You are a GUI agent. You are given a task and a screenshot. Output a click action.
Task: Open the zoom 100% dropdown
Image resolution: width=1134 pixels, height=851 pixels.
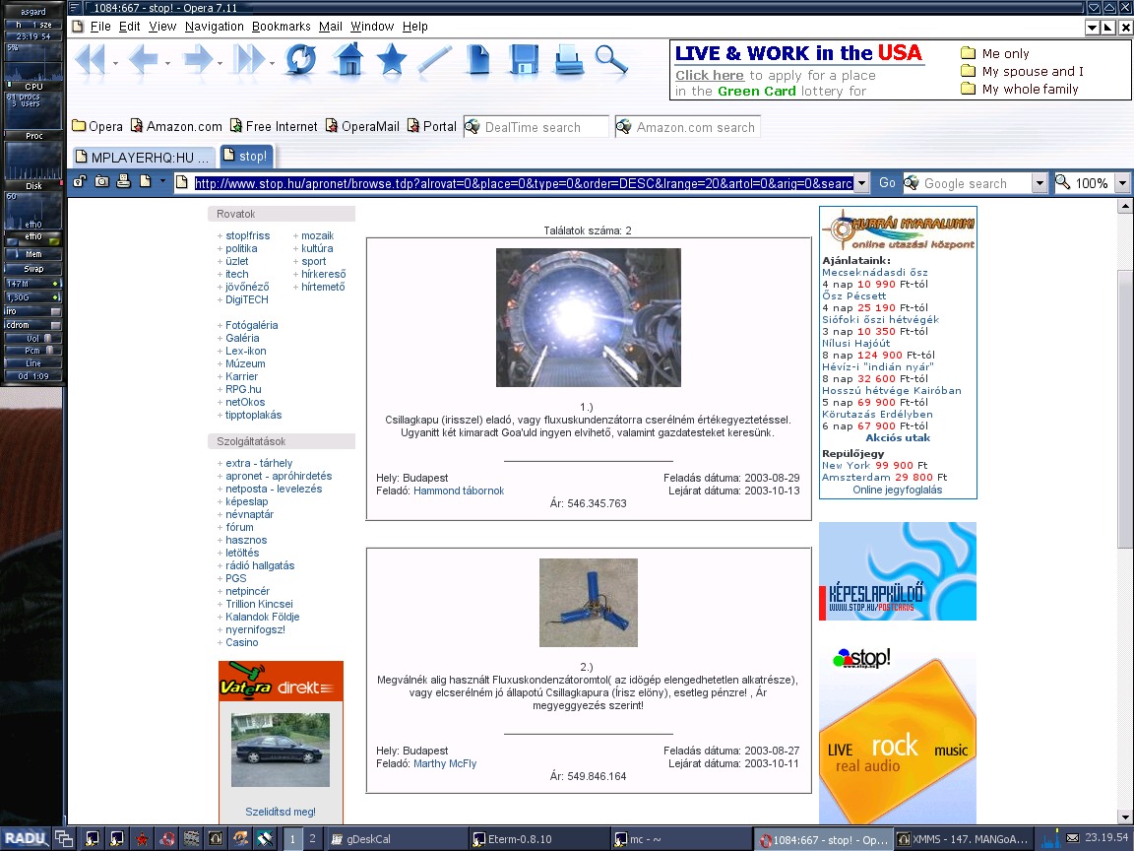[x=1120, y=183]
